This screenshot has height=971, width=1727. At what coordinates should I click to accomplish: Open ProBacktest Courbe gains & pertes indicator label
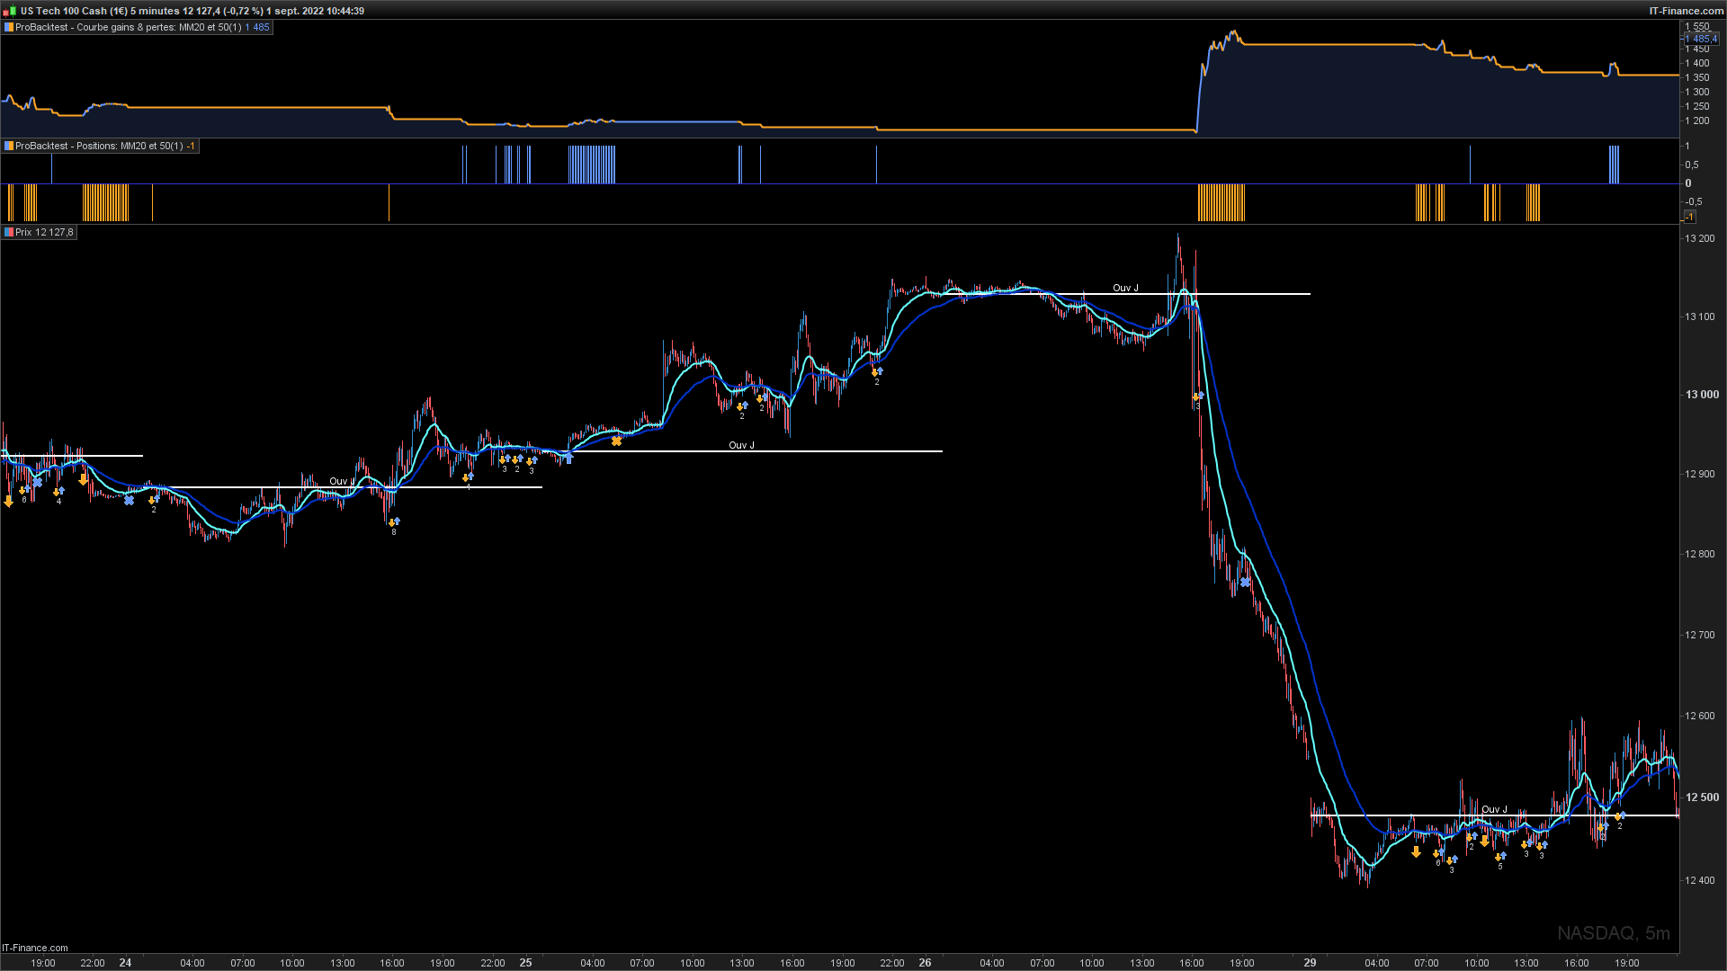pyautogui.click(x=128, y=27)
